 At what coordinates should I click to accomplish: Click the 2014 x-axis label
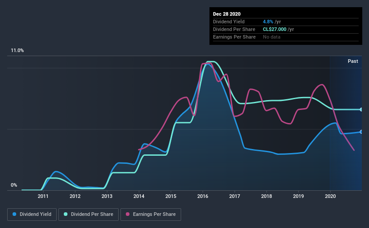(x=139, y=196)
